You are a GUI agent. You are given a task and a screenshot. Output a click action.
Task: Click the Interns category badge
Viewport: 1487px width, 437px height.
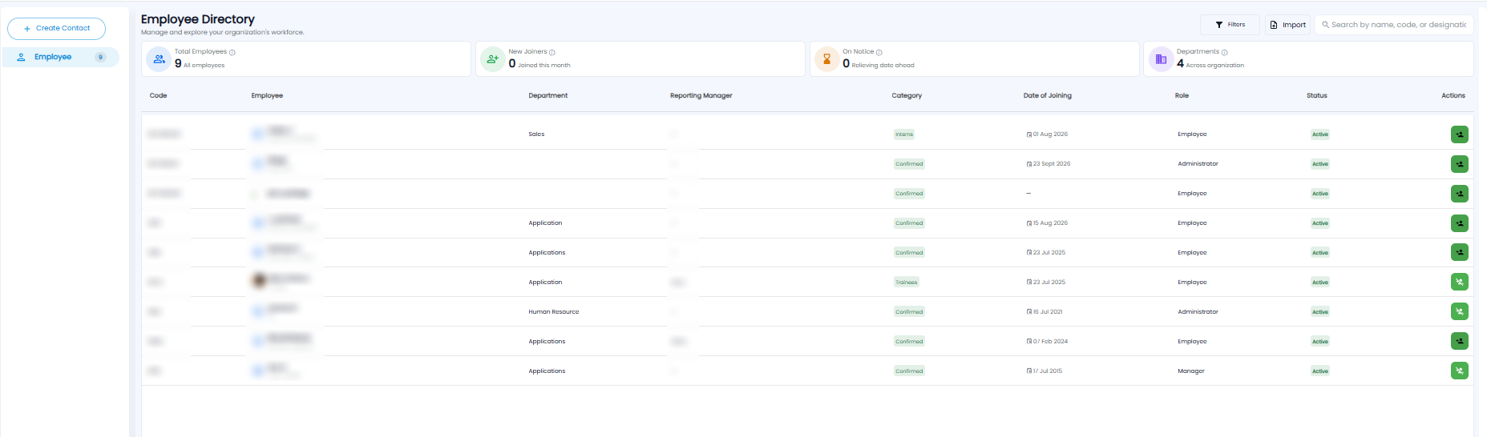tap(904, 134)
